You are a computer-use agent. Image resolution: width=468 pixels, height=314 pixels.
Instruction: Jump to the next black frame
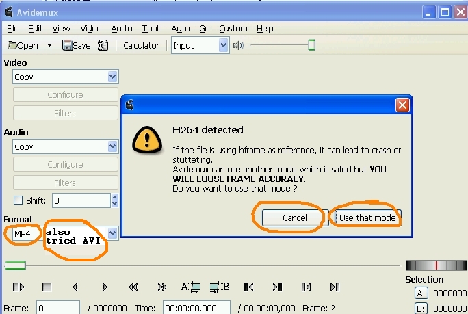coord(277,287)
